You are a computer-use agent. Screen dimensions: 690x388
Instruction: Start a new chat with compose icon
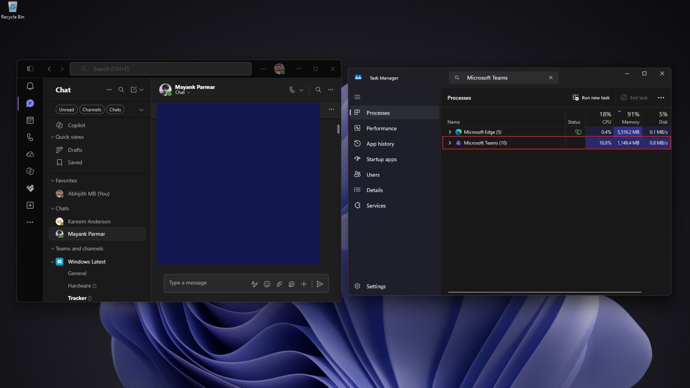click(134, 90)
